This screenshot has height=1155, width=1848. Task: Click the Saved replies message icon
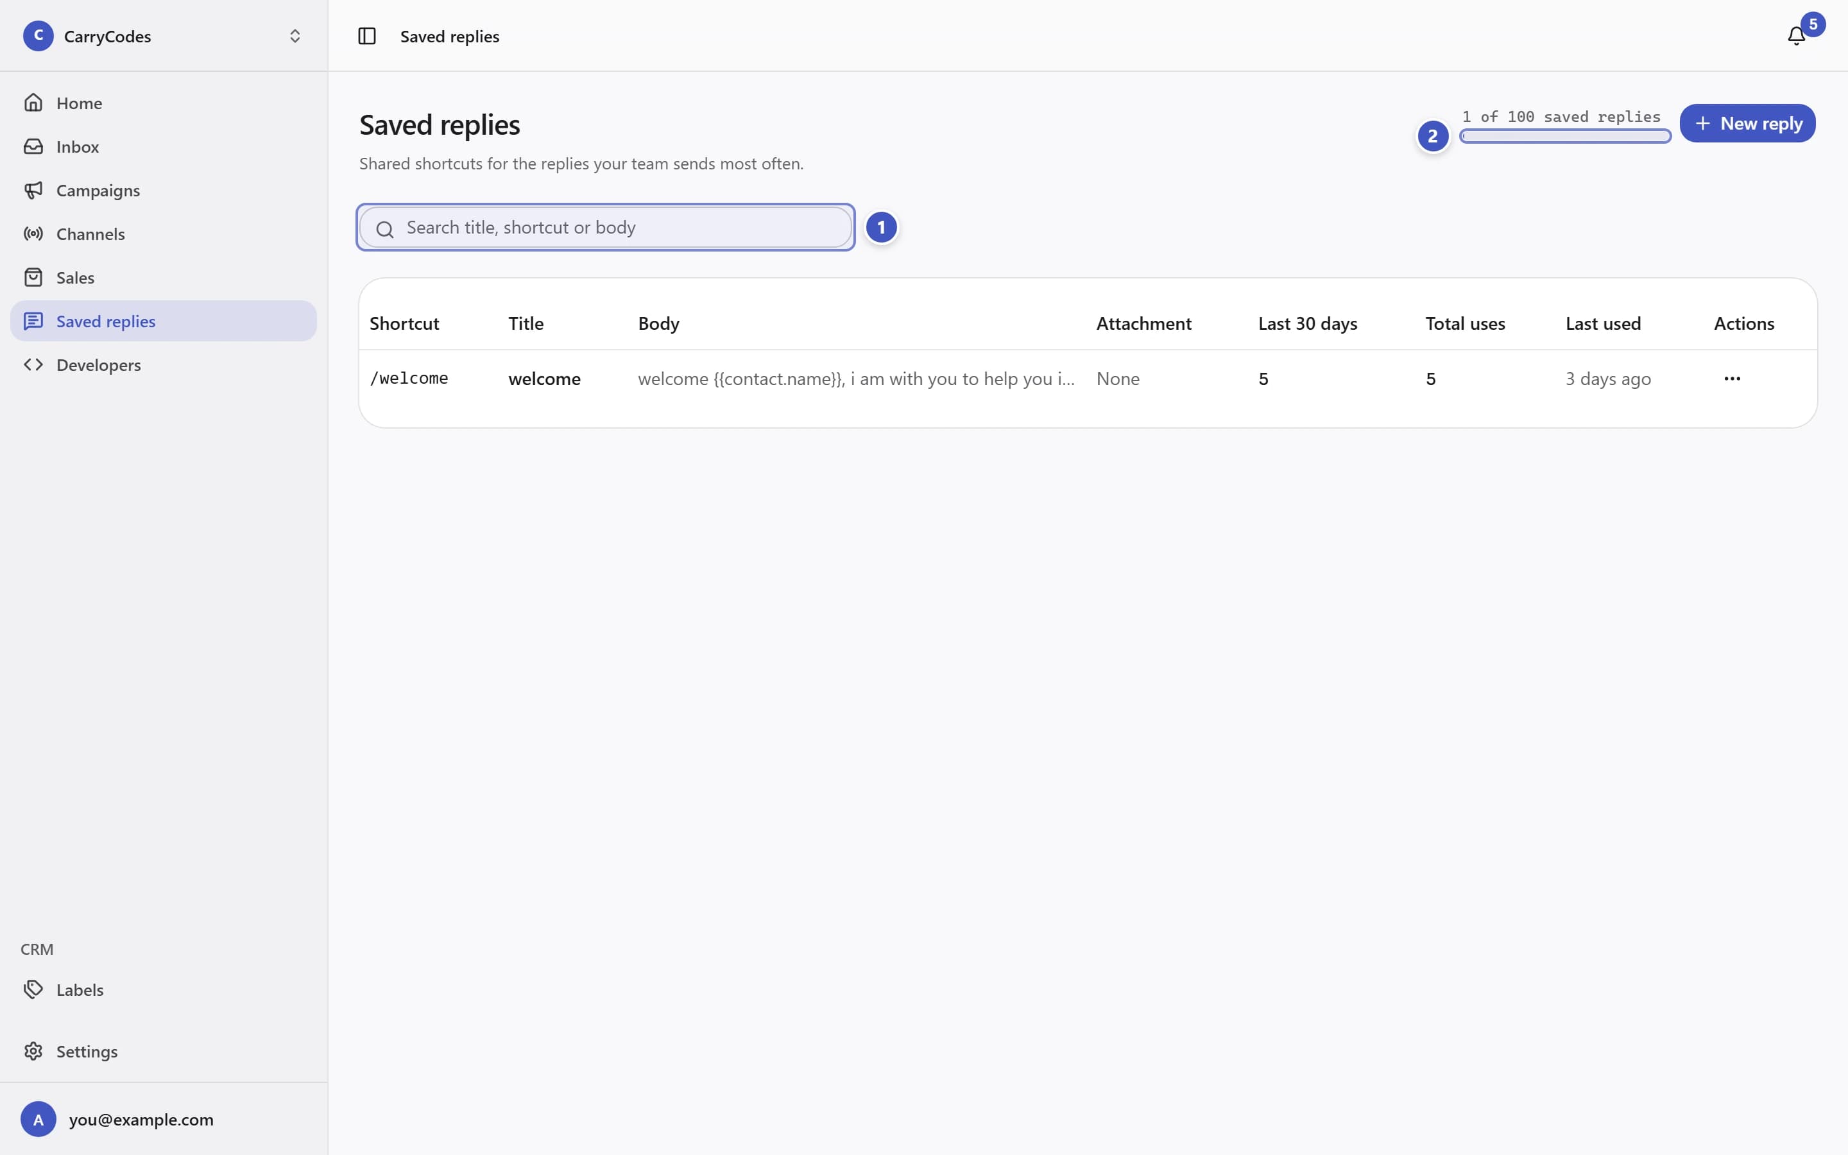(33, 321)
